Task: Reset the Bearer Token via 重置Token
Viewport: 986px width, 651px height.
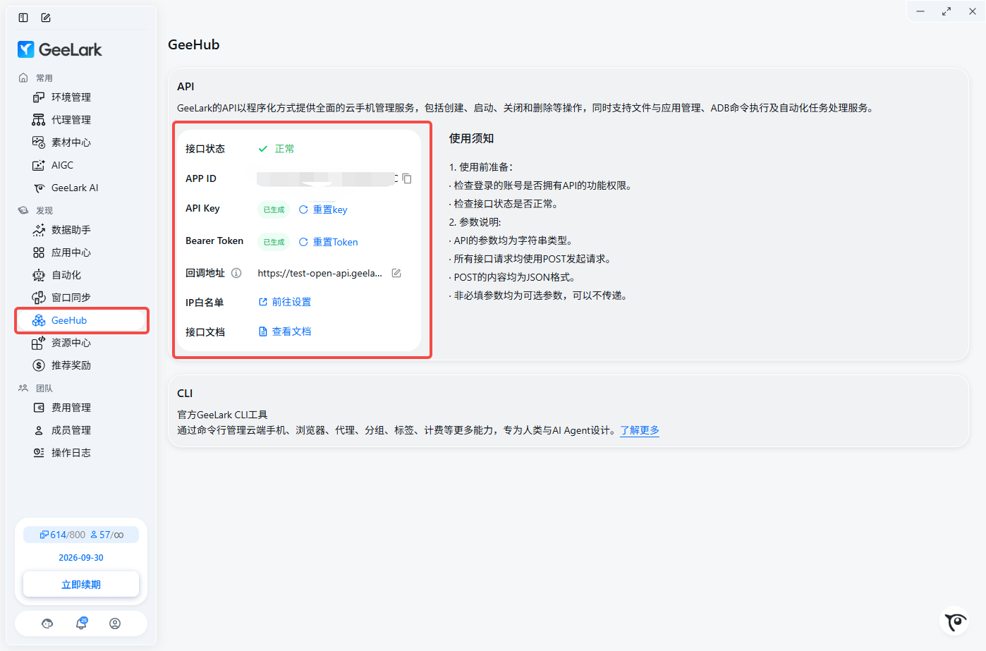Action: pyautogui.click(x=328, y=242)
